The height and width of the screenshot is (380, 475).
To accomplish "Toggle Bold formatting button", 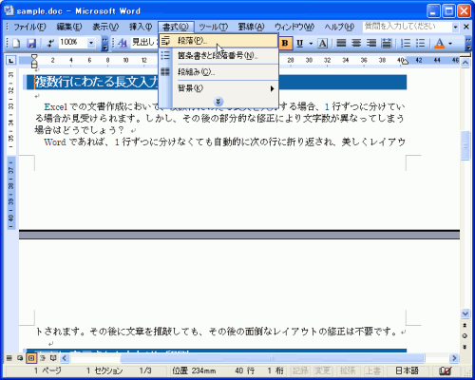I will click(285, 43).
